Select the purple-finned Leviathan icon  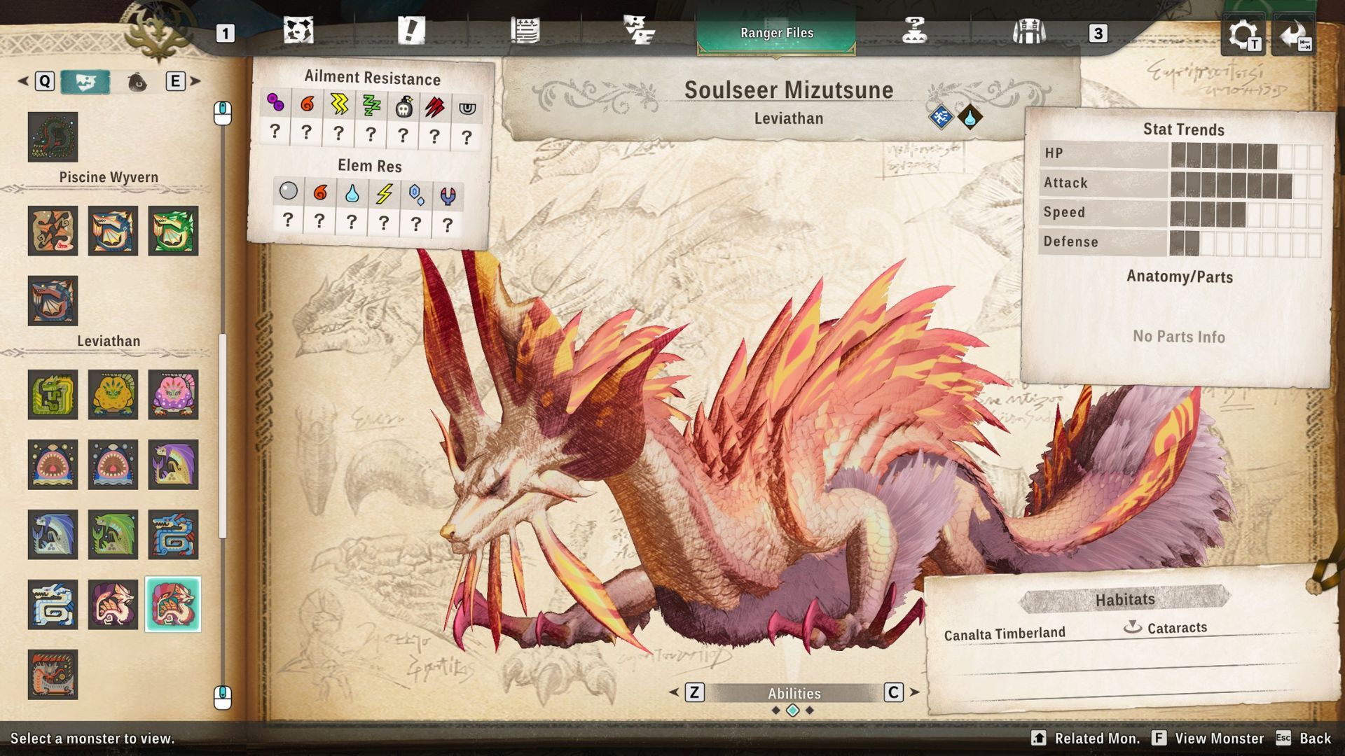173,465
